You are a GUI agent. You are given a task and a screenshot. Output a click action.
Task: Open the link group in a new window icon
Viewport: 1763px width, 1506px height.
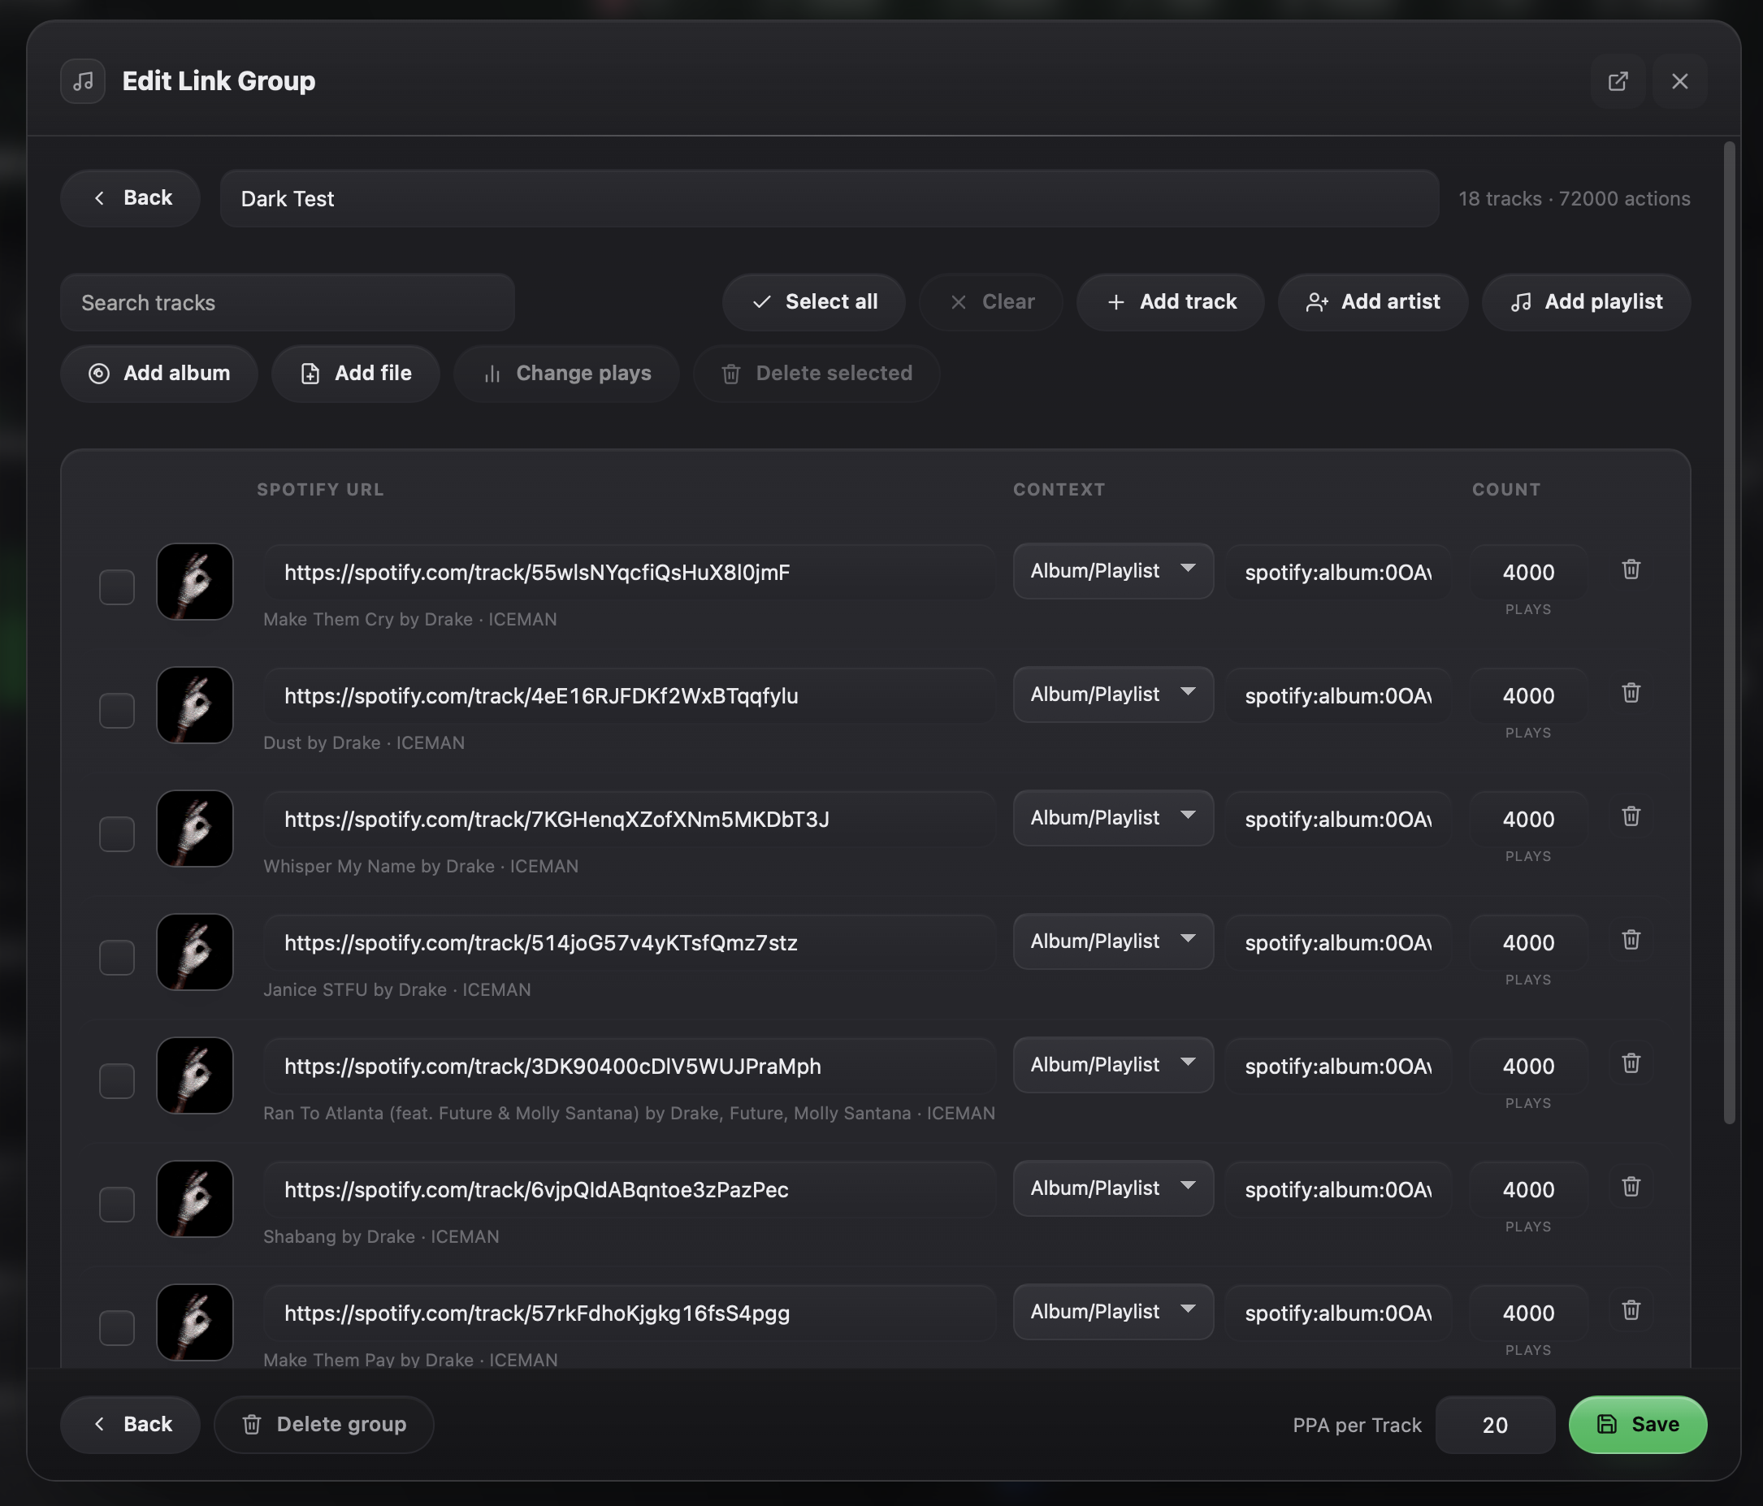(x=1618, y=81)
